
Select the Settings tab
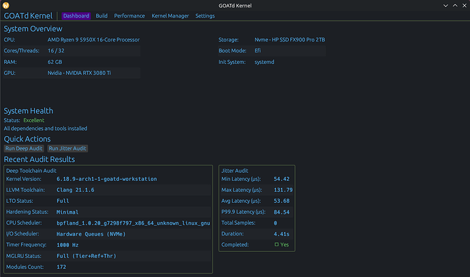tap(205, 16)
